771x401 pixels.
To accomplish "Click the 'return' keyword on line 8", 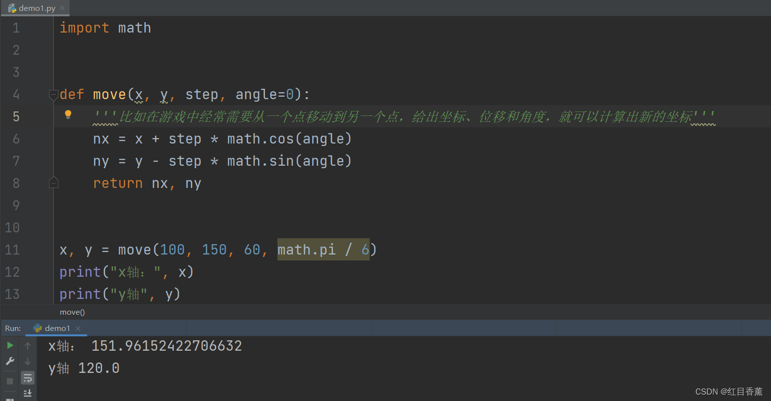I will 118,183.
